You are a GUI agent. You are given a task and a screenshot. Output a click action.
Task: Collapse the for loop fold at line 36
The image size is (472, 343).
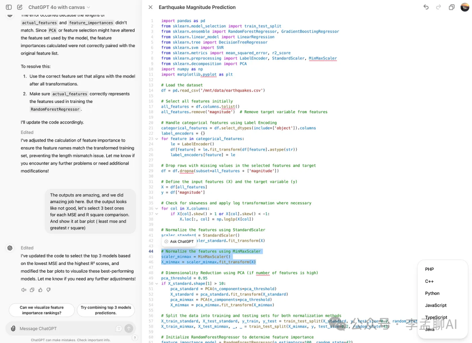[x=156, y=208]
